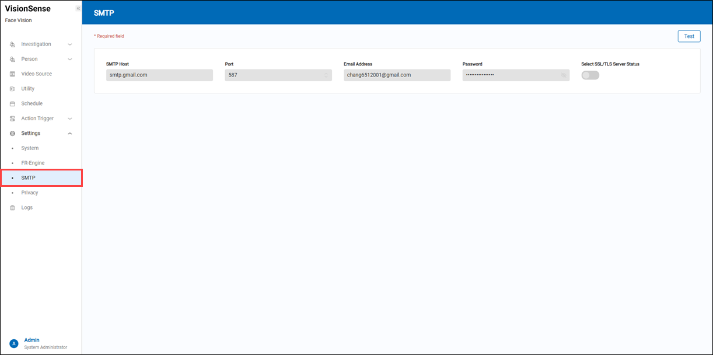Click the Test button

click(689, 36)
